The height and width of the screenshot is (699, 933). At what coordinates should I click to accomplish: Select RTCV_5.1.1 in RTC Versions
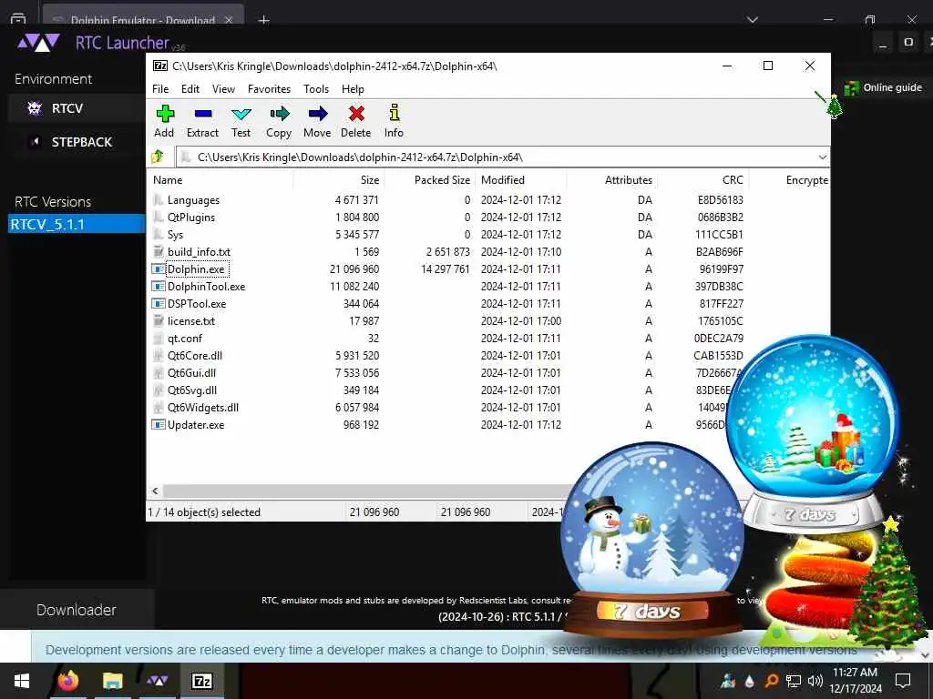(77, 225)
